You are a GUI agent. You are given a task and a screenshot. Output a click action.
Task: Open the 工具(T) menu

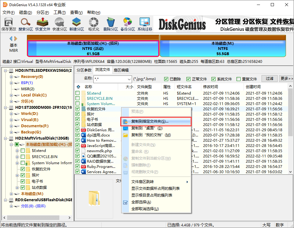[x=59, y=13]
